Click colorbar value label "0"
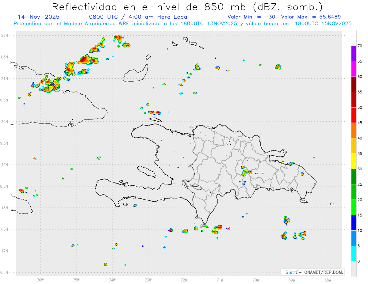The width and height of the screenshot is (368, 284). click(359, 261)
